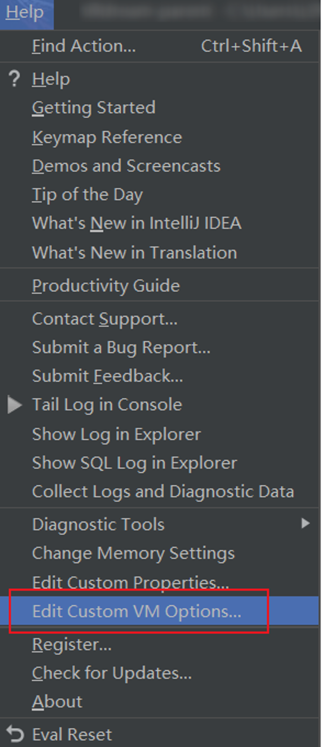
Task: Open the Help menu in menu bar
Action: click(x=25, y=12)
